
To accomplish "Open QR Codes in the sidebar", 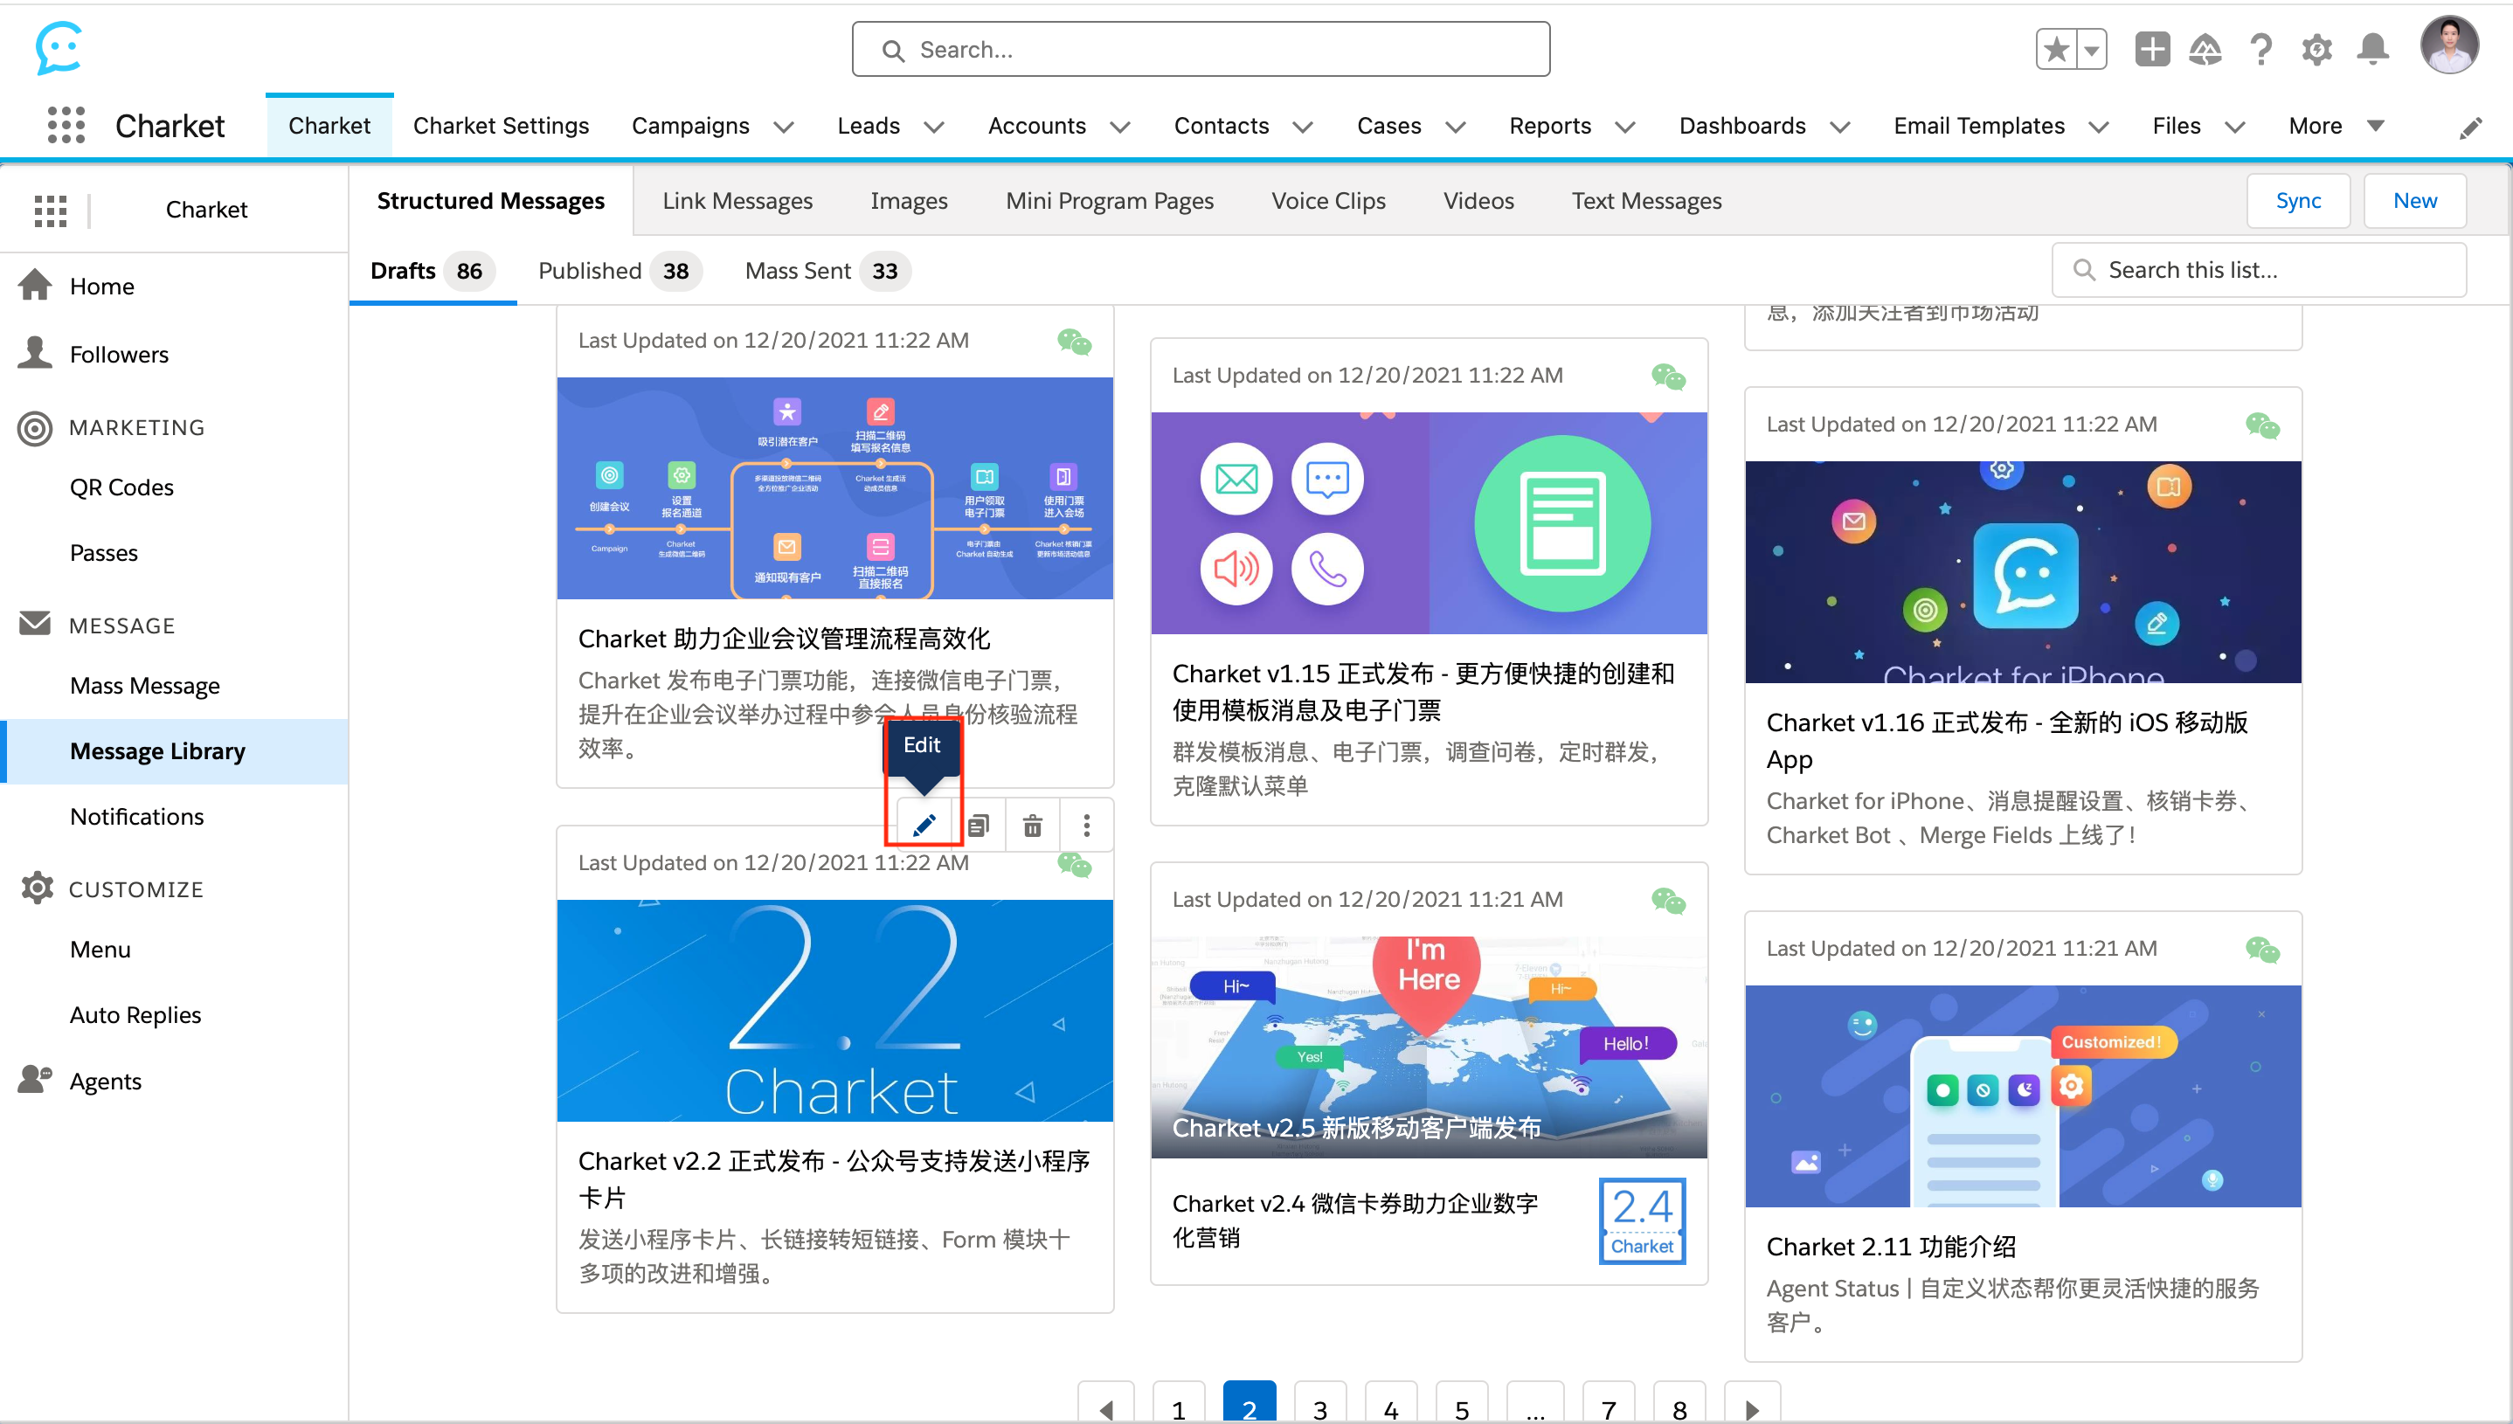I will pyautogui.click(x=121, y=487).
